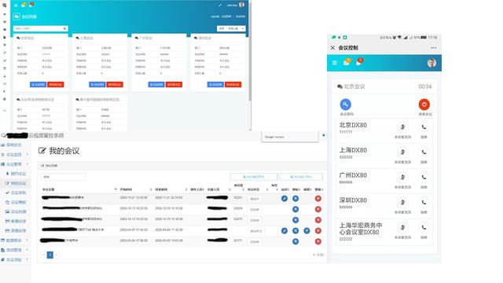503x283 pixels.
Task: Open hamburger menu in mobile 会议控制 view
Action: 335,63
